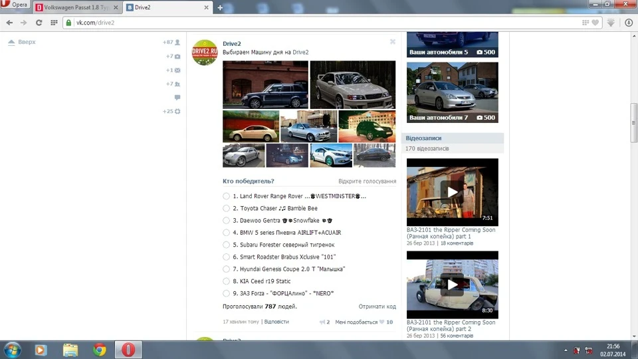
Task: Click the address bar vk.com/drive2
Action: click(x=326, y=23)
